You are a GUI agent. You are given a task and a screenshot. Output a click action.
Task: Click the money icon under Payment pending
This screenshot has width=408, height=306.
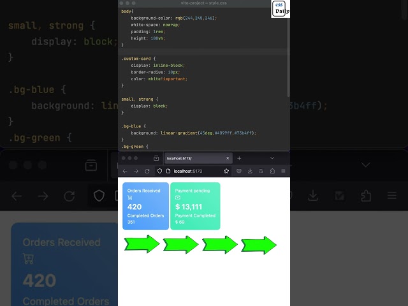point(178,198)
